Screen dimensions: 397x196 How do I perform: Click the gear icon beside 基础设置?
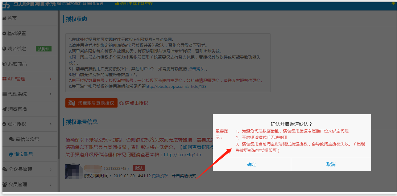coord(4,34)
